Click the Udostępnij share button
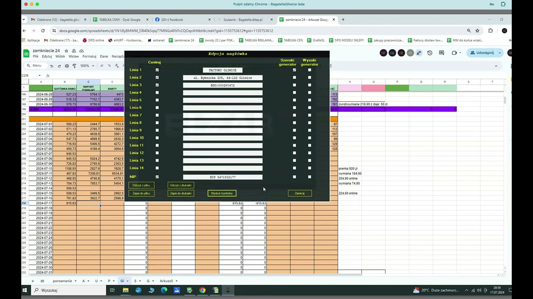 (x=481, y=53)
